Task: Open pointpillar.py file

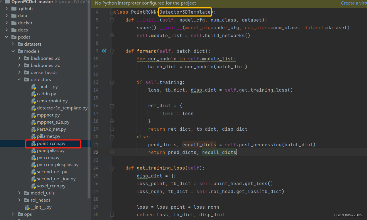Action: coord(51,151)
